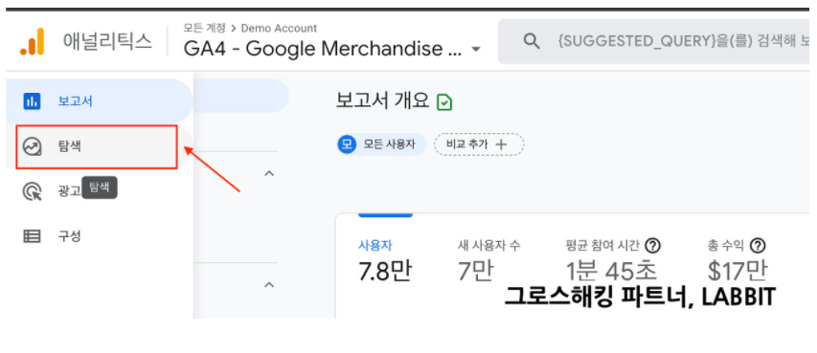Click help icon next to 평균 참여 시간
Screen dimensions: 817x353
653,245
